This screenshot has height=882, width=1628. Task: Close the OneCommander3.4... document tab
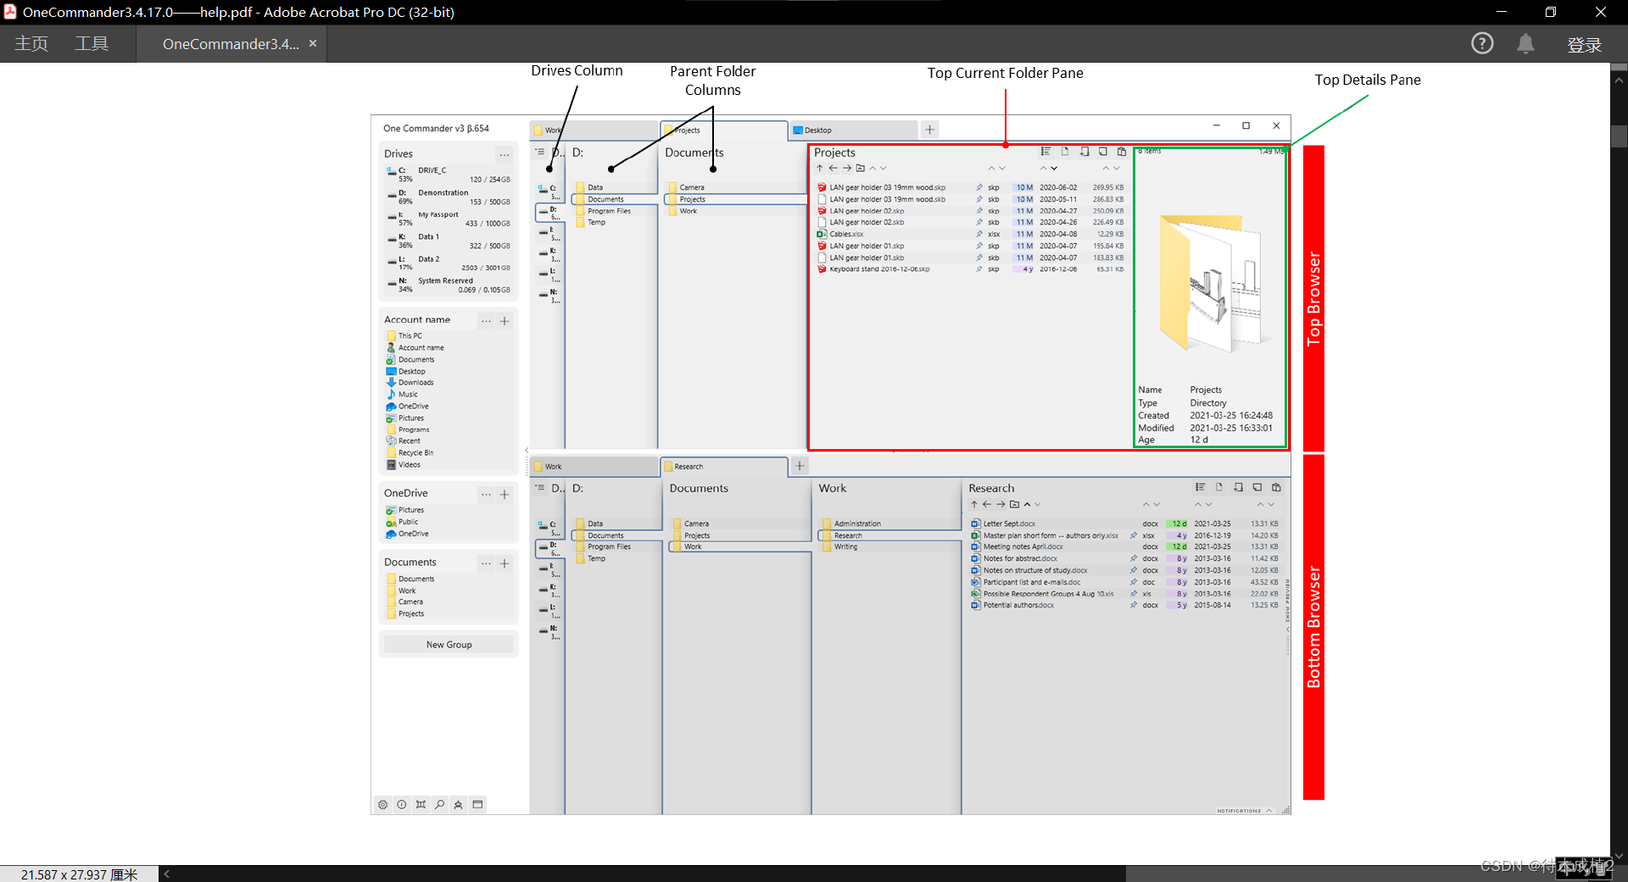click(313, 43)
